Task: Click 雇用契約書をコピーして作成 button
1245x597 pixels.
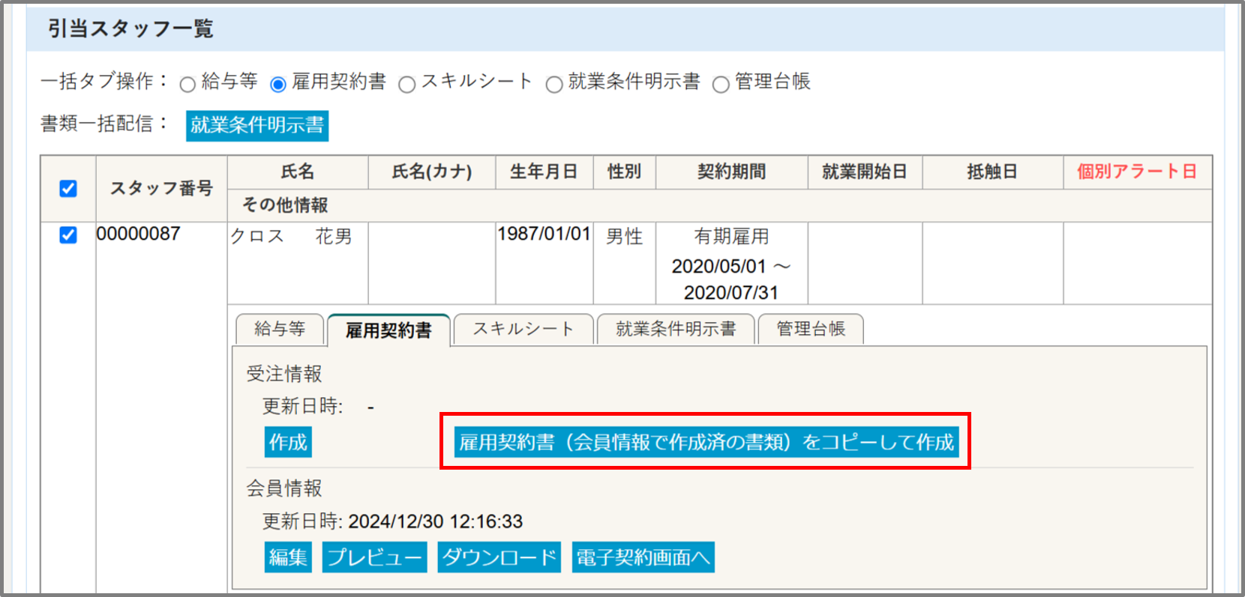Action: pos(706,442)
